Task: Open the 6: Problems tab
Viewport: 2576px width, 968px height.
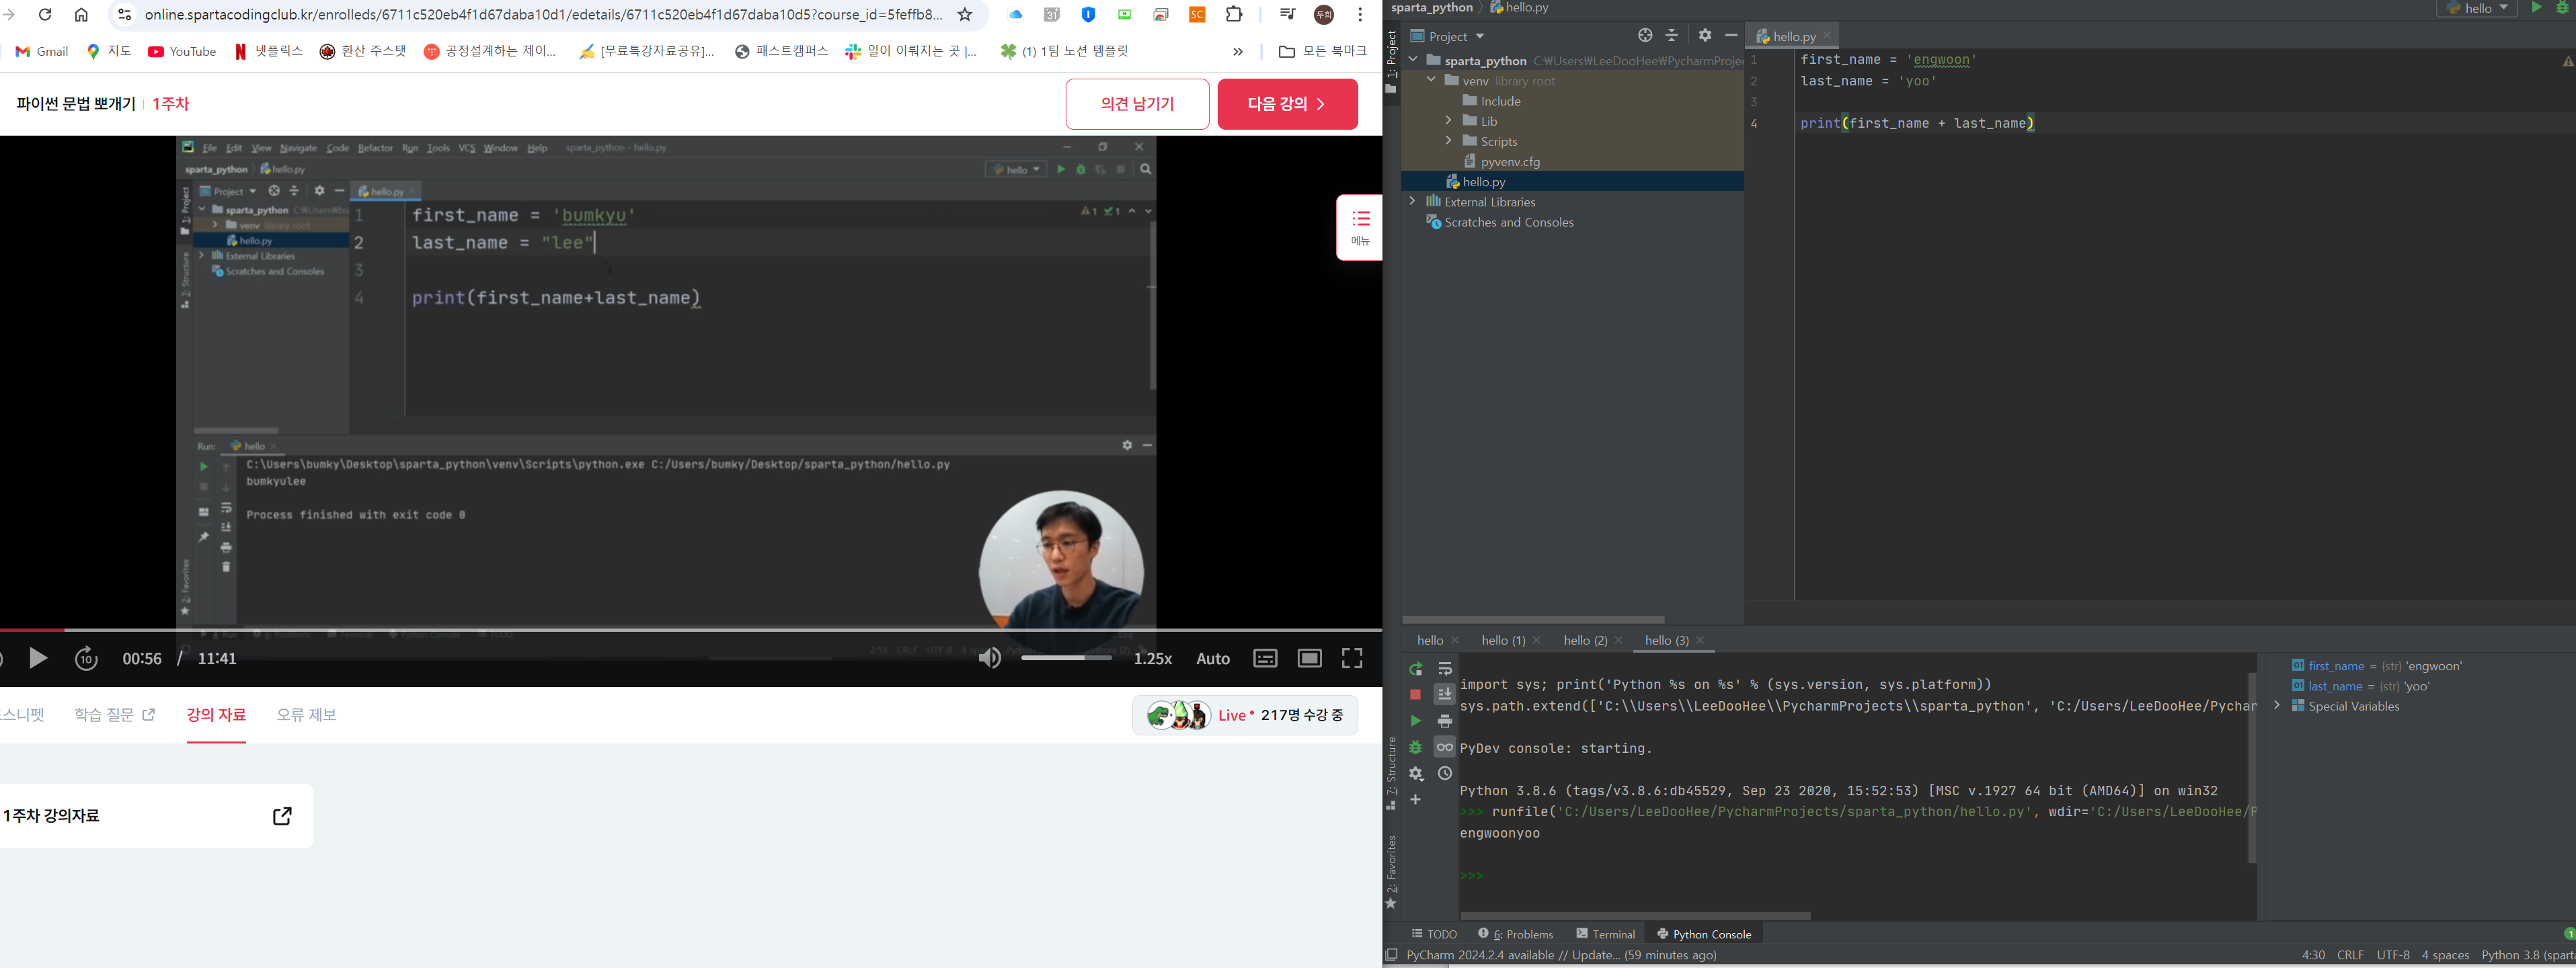Action: tap(1515, 934)
